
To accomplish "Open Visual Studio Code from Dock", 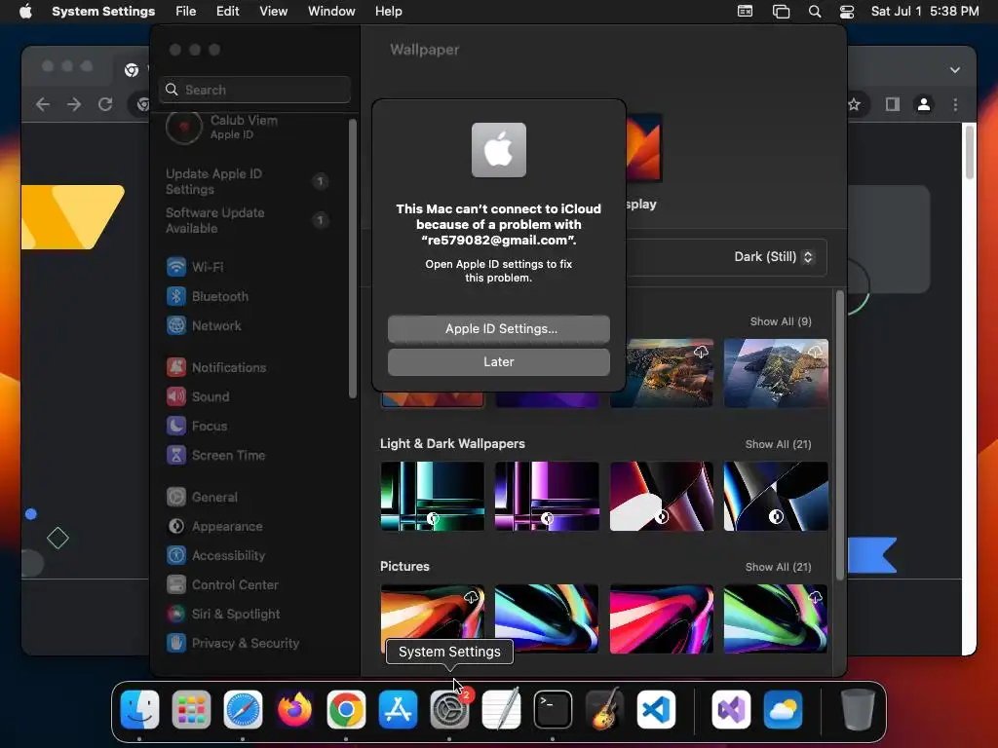I will coord(656,709).
